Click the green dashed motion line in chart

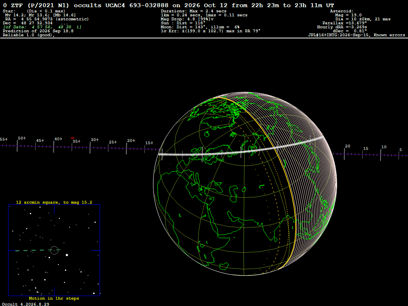(38, 250)
